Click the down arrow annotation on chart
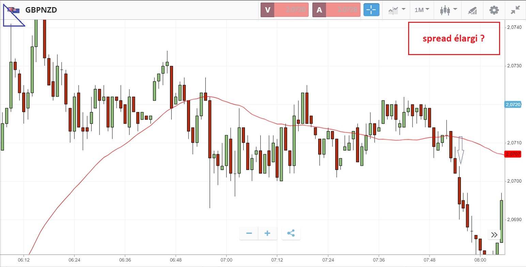526x267 pixels. pyautogui.click(x=461, y=150)
